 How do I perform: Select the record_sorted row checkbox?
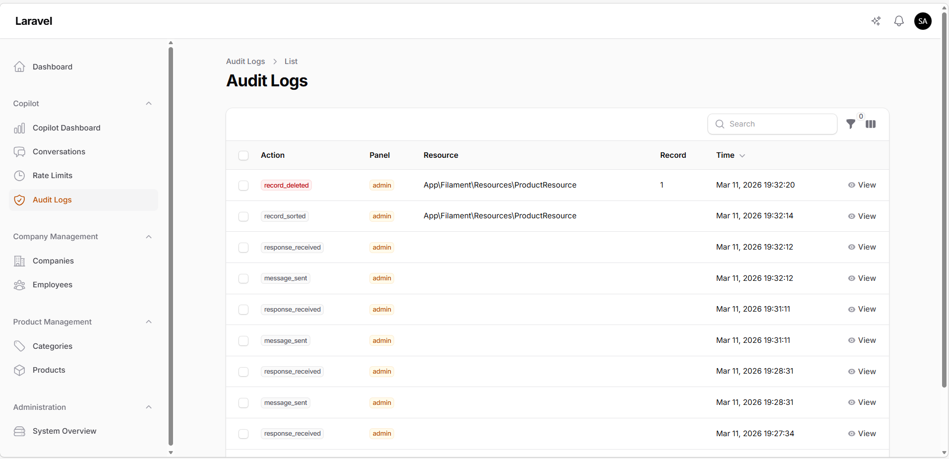pyautogui.click(x=243, y=216)
